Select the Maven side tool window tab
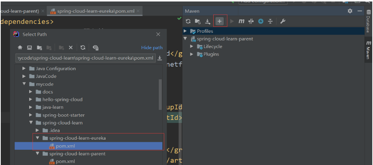Image resolution: width=373 pixels, height=165 pixels. (369, 50)
